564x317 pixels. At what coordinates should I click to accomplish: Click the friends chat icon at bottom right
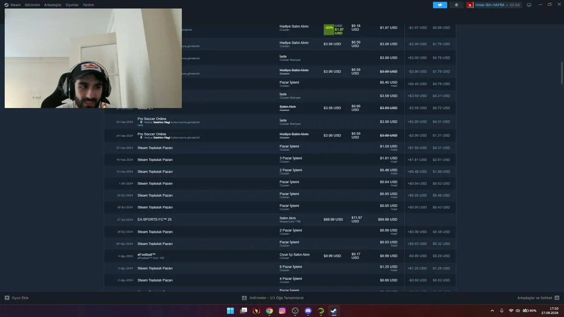coord(557,298)
